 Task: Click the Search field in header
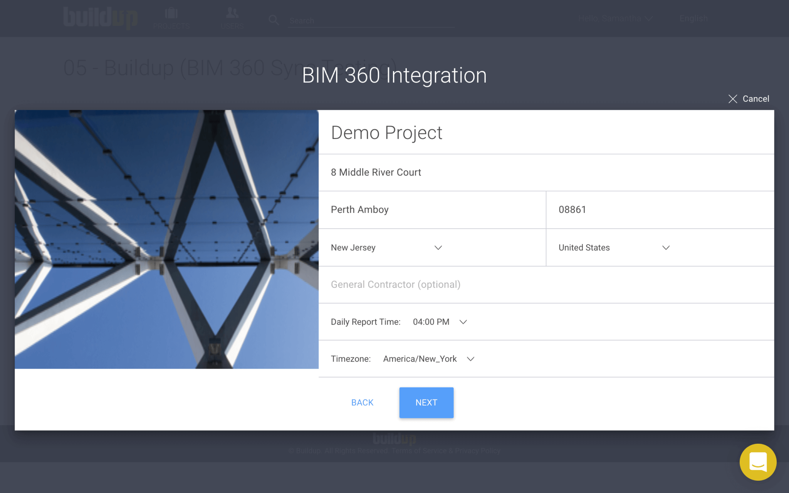[371, 21]
